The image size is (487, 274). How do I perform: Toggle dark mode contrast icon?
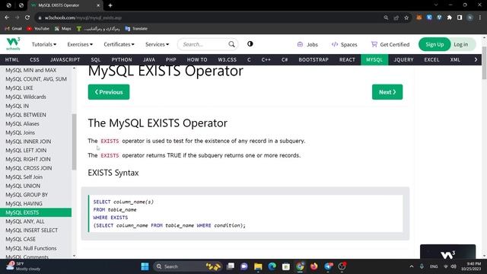click(250, 44)
